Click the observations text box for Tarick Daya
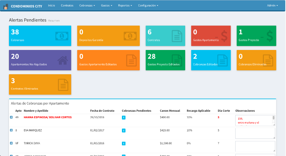Screen dimensions: 286x156 pyautogui.click(x=255, y=146)
